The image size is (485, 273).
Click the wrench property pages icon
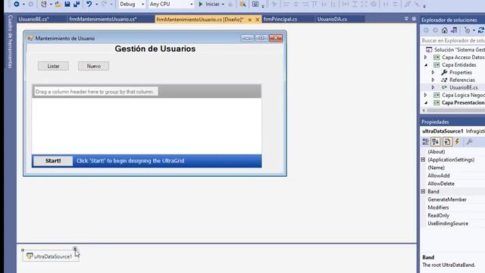point(469,142)
